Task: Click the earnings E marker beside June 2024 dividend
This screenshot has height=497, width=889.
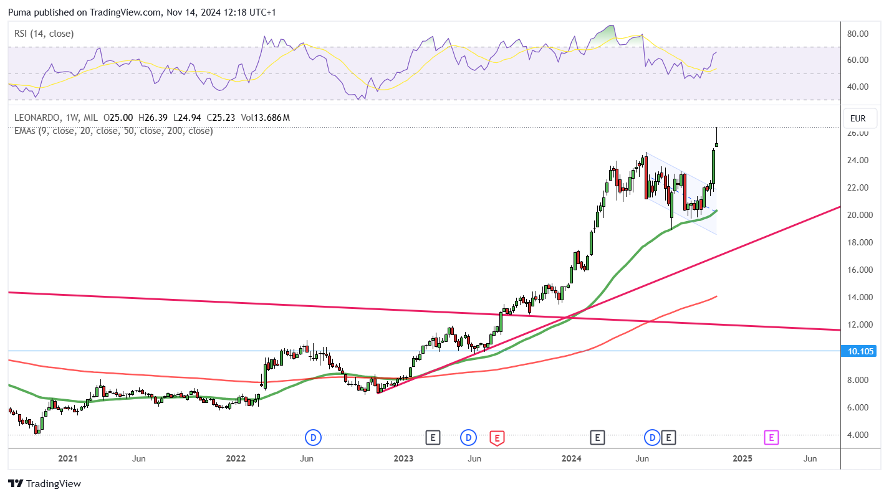Action: [668, 438]
